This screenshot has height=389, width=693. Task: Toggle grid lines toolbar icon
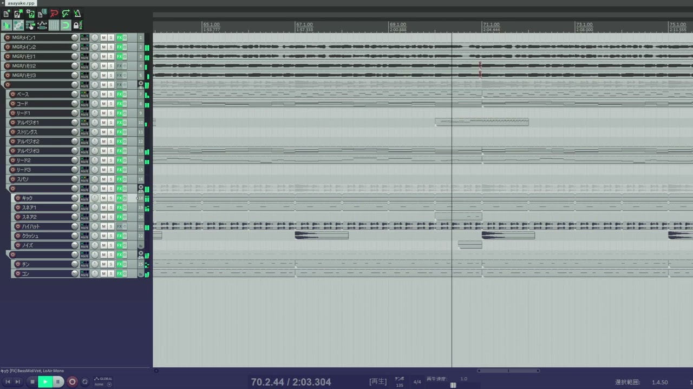54,25
